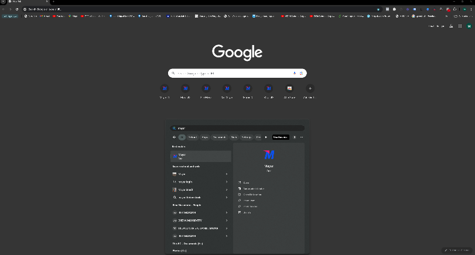Show hidden bookmarks with the overflow chevron

coord(446,16)
